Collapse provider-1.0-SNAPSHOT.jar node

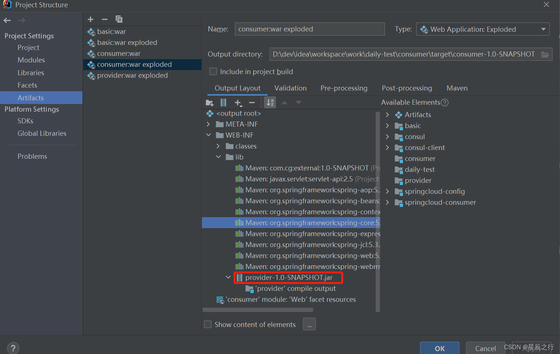tap(228, 278)
